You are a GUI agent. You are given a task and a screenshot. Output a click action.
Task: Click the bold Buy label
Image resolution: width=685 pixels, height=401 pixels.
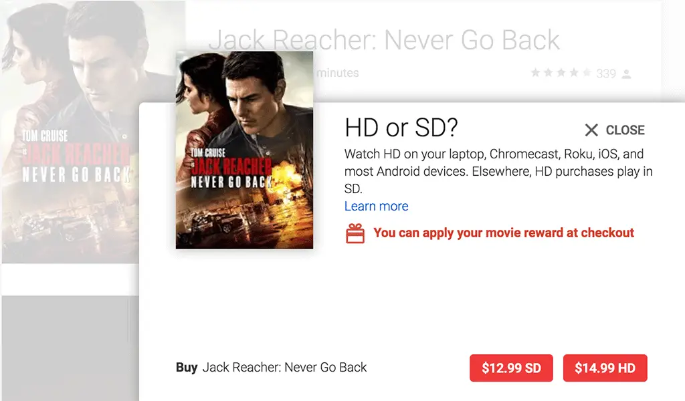point(187,368)
